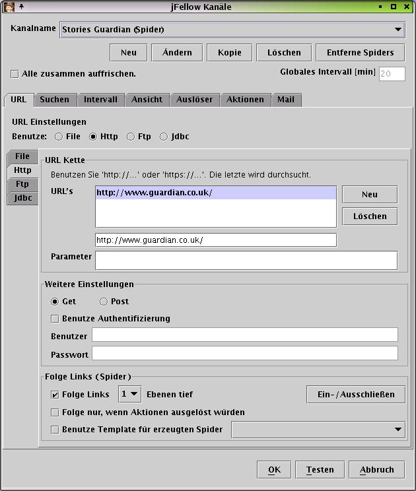Click the pin icon in title bar
The height and width of the screenshot is (491, 416).
pyautogui.click(x=21, y=7)
